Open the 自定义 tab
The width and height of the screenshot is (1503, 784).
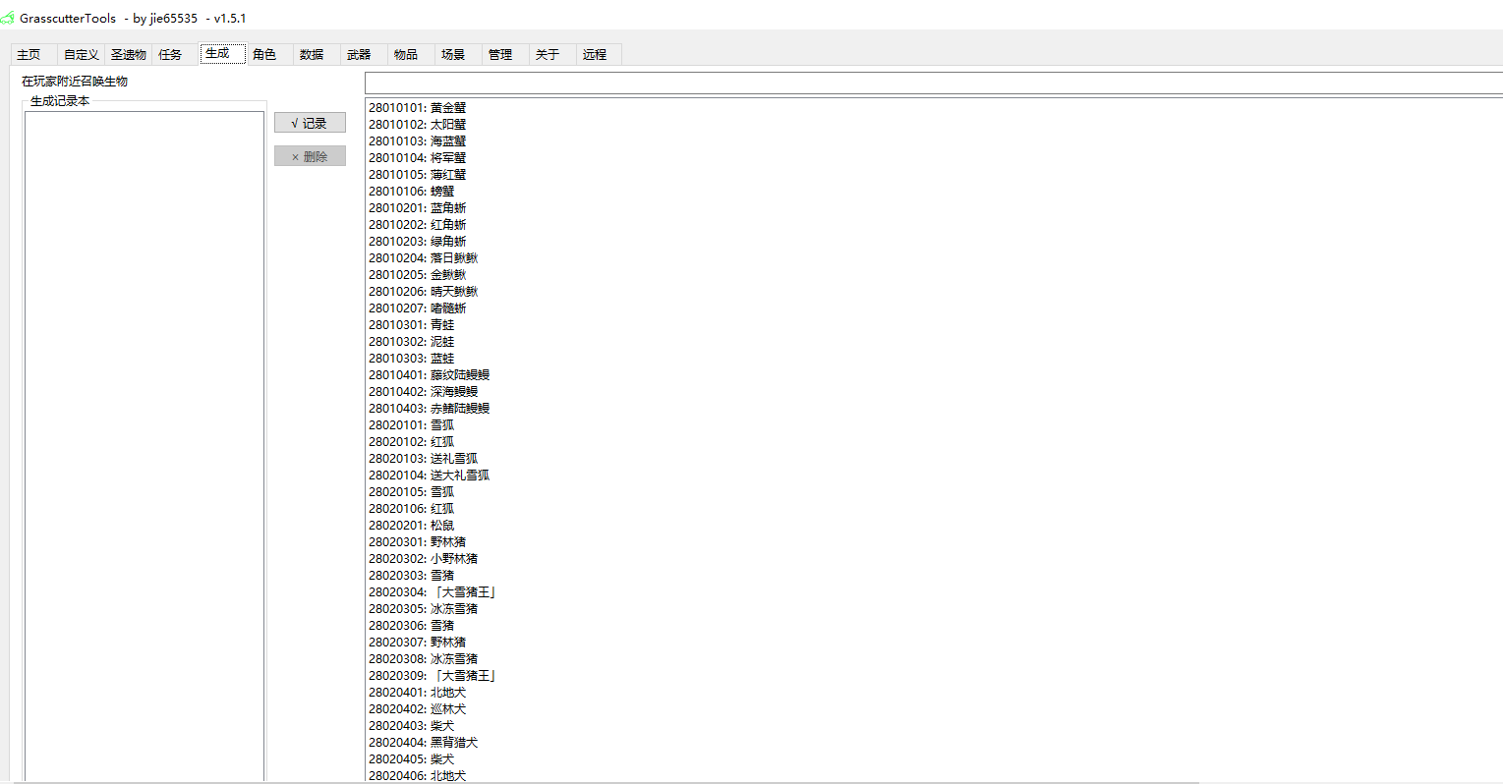coord(81,55)
